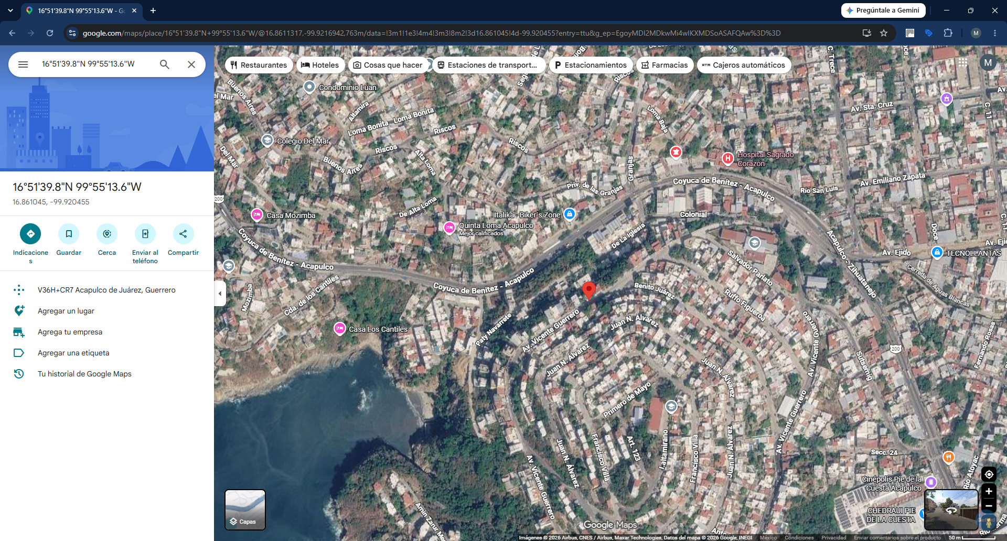
Task: Filter map by Restaurantes chip
Action: 259,65
